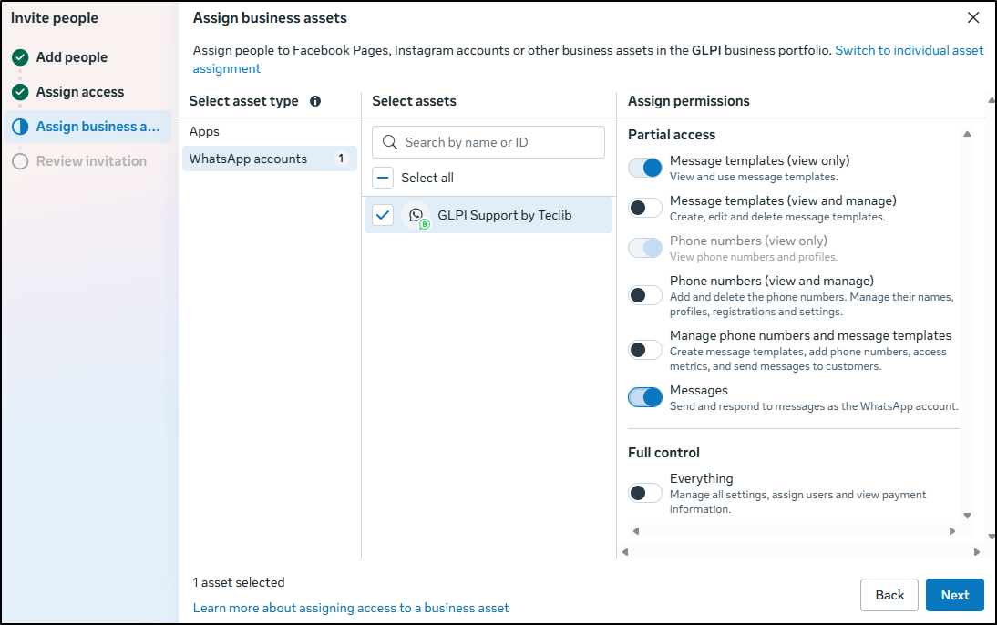Image resolution: width=997 pixels, height=625 pixels.
Task: Go Back to the previous step
Action: tap(889, 595)
